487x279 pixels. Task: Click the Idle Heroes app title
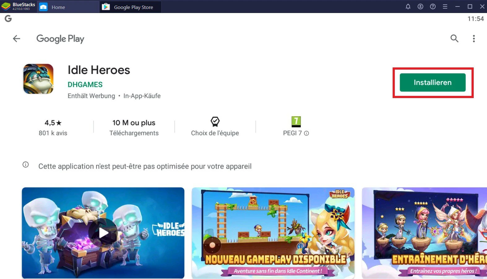(x=99, y=70)
